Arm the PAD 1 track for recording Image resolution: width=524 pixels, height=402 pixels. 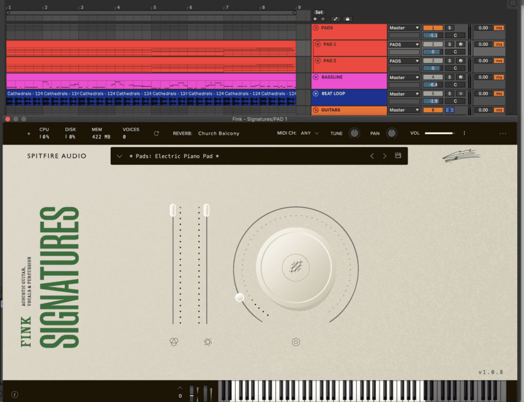click(x=460, y=44)
